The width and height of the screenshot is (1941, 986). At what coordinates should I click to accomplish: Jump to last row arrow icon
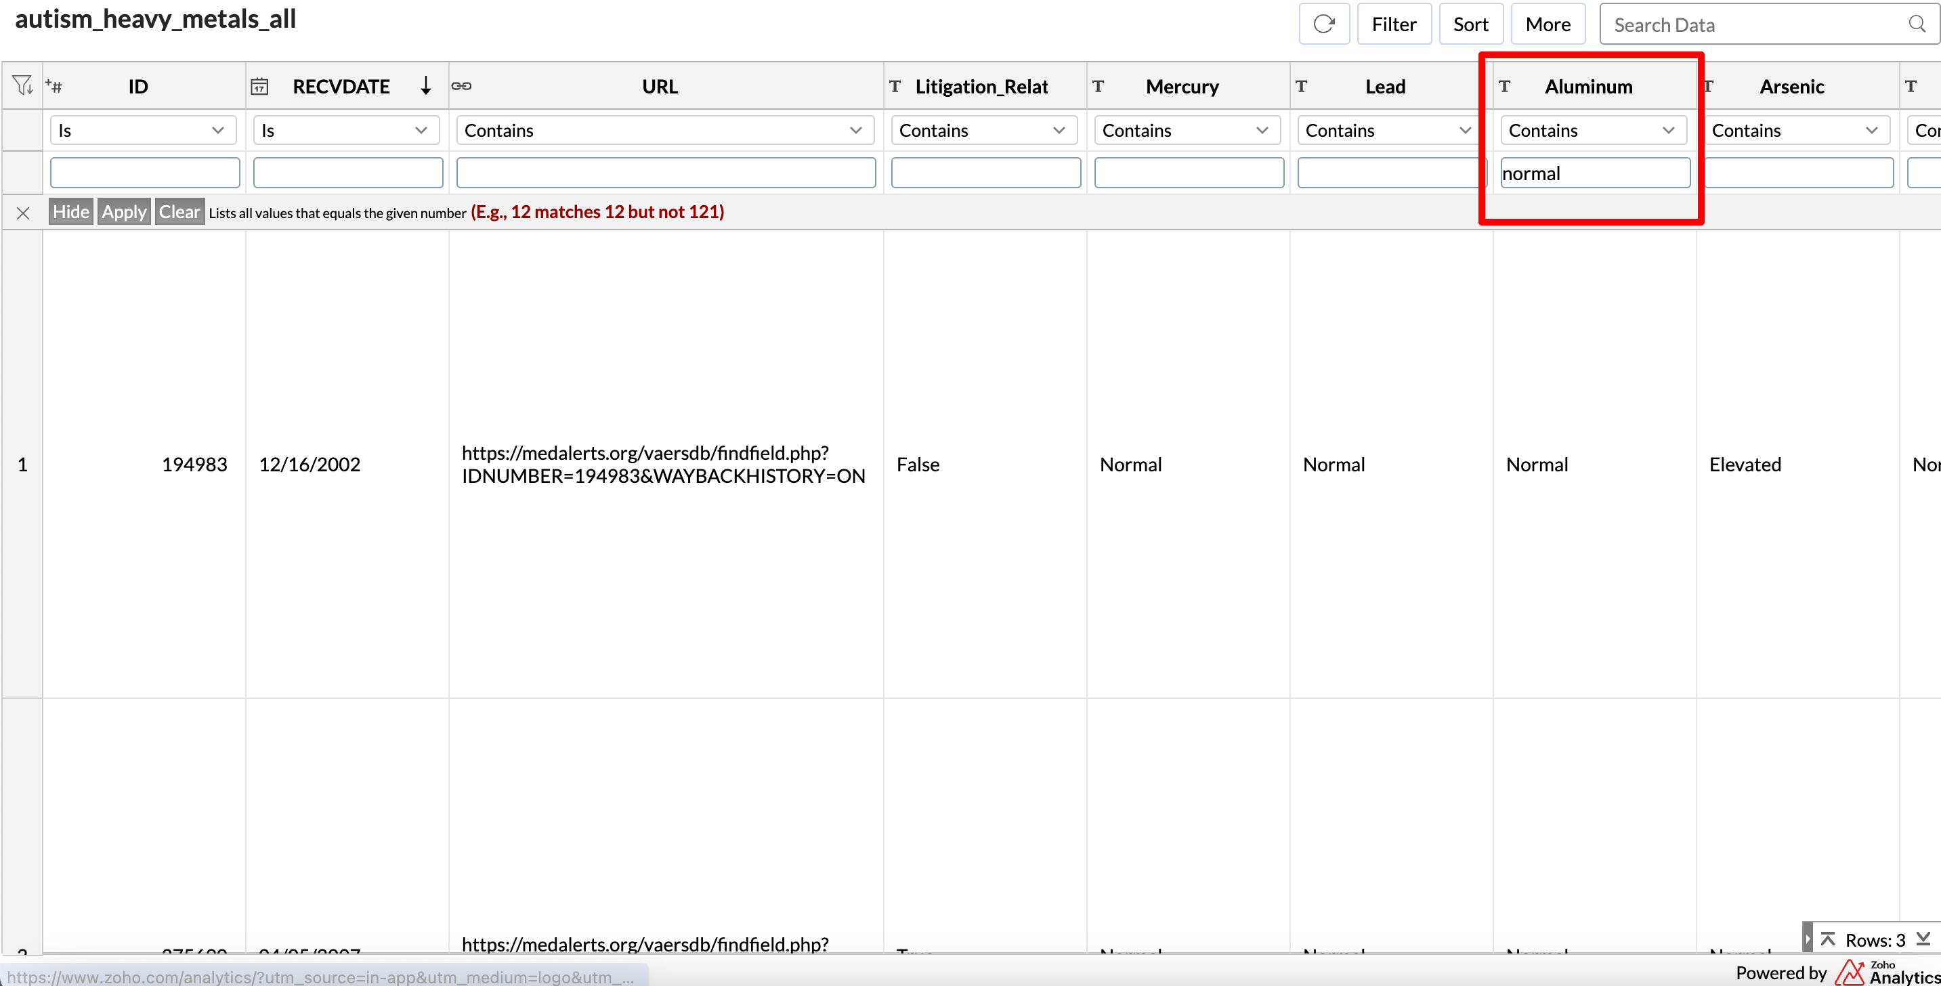pos(1923,939)
